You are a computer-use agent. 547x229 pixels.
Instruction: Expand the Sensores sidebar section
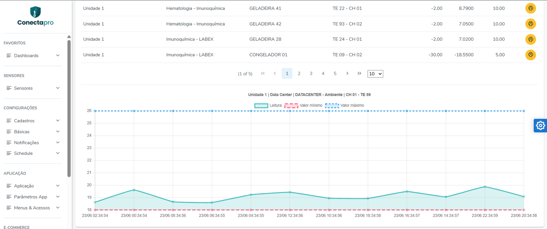tap(33, 88)
